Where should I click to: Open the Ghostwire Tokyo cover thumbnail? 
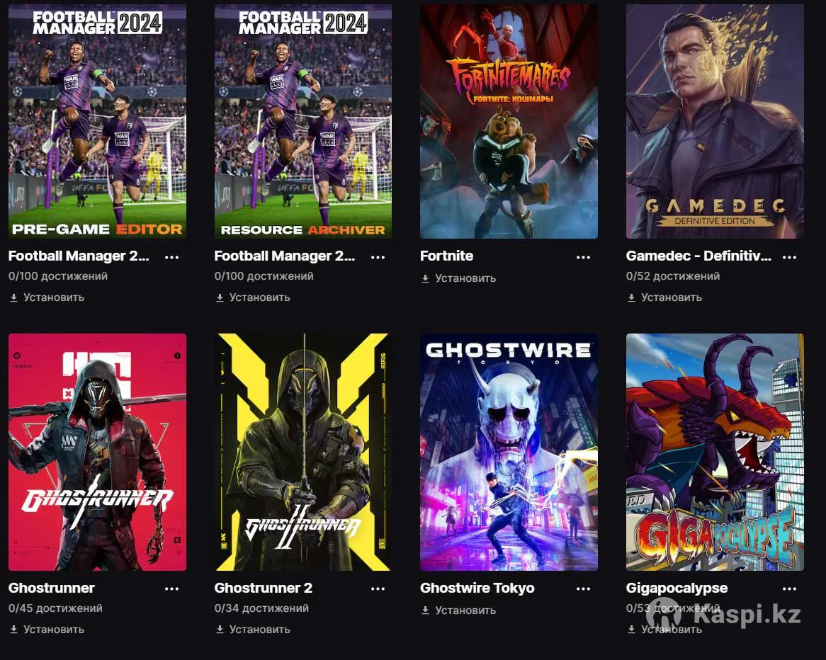click(509, 452)
